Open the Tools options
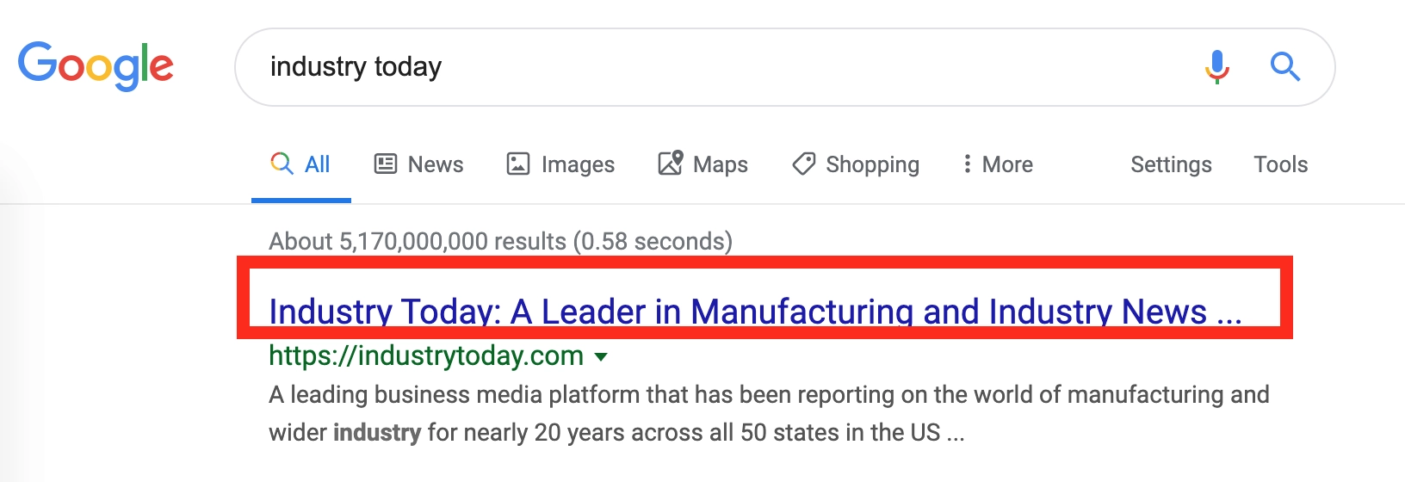This screenshot has height=482, width=1405. 1280,164
